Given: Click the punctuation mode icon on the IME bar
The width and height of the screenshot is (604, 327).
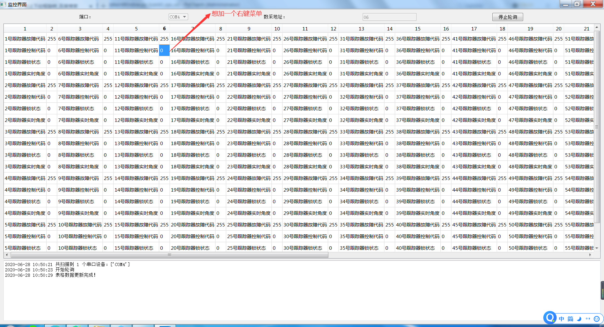Looking at the screenshot, I should click(x=588, y=319).
